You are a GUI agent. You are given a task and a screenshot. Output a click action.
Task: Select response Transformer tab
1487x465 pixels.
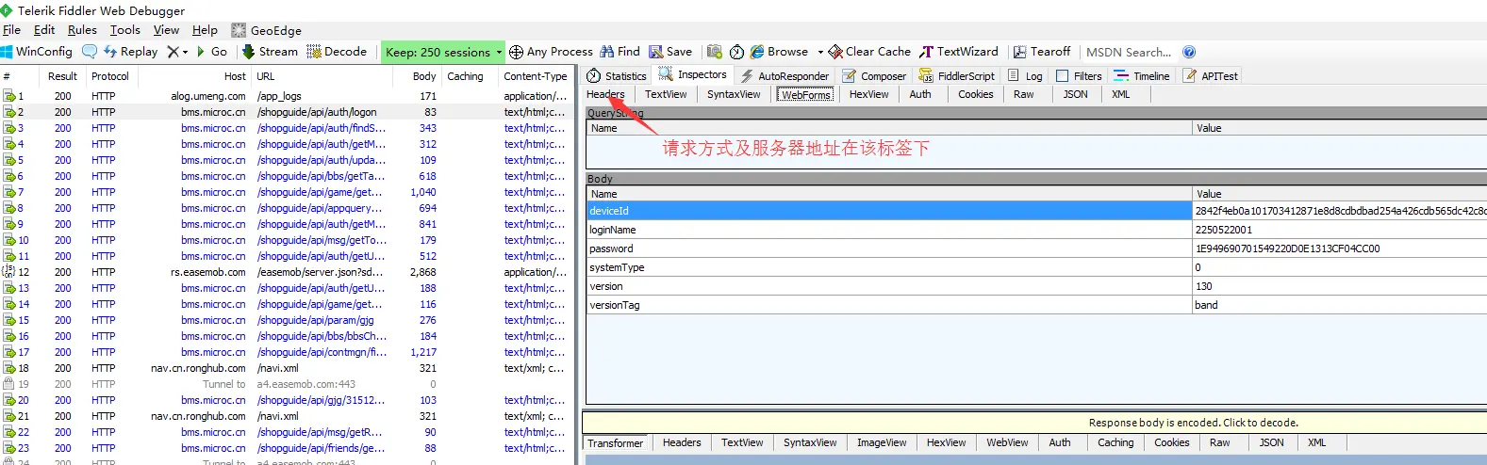click(615, 442)
